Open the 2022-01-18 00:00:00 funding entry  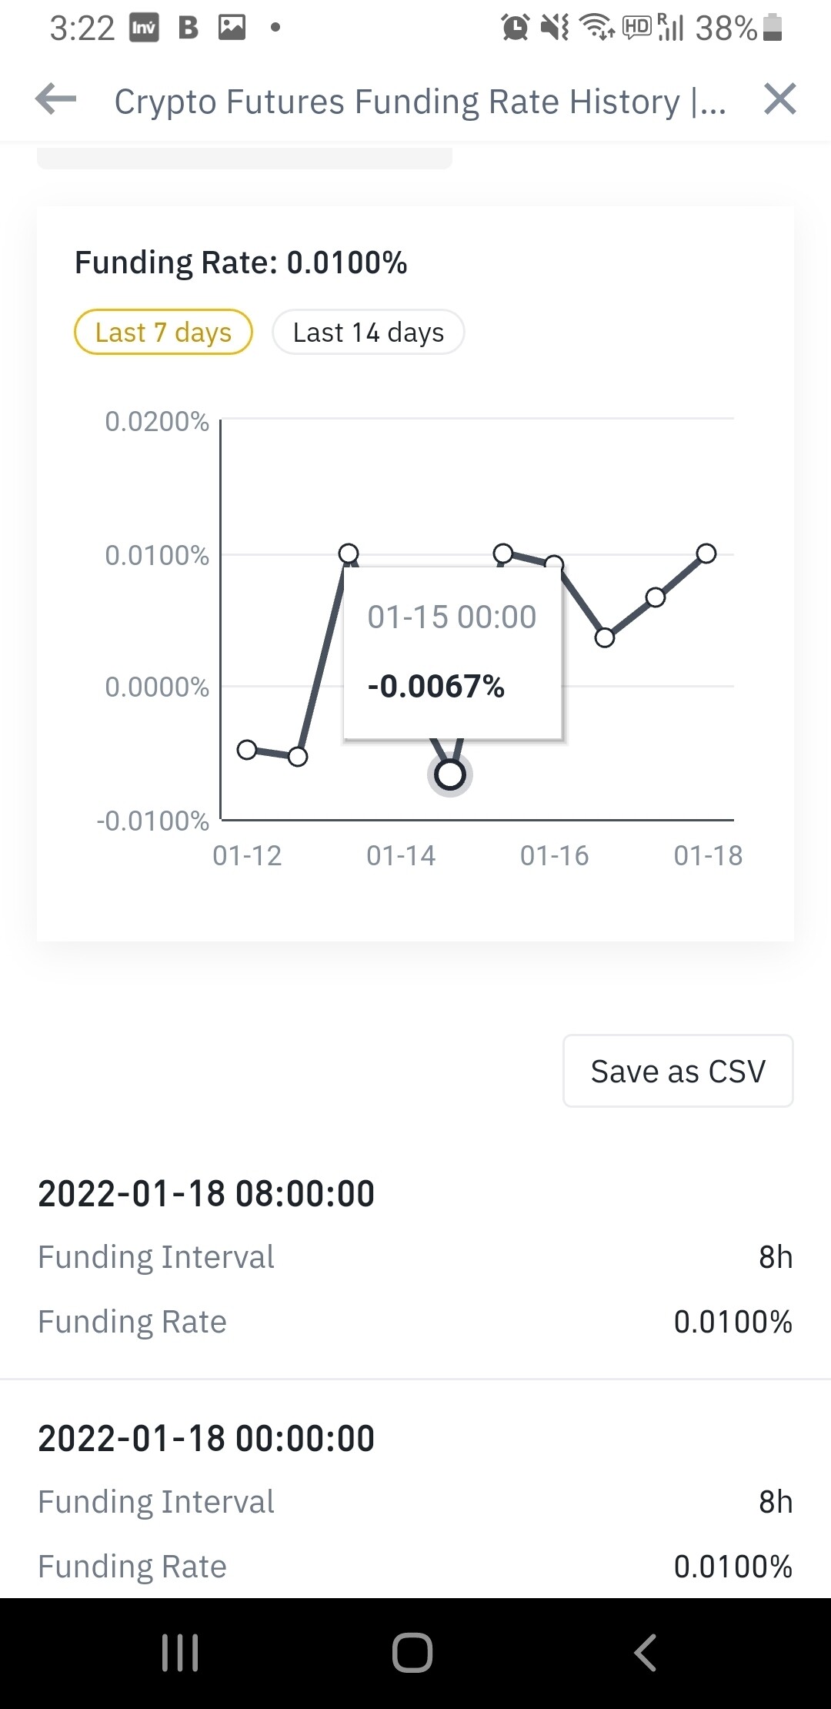[x=206, y=1439]
